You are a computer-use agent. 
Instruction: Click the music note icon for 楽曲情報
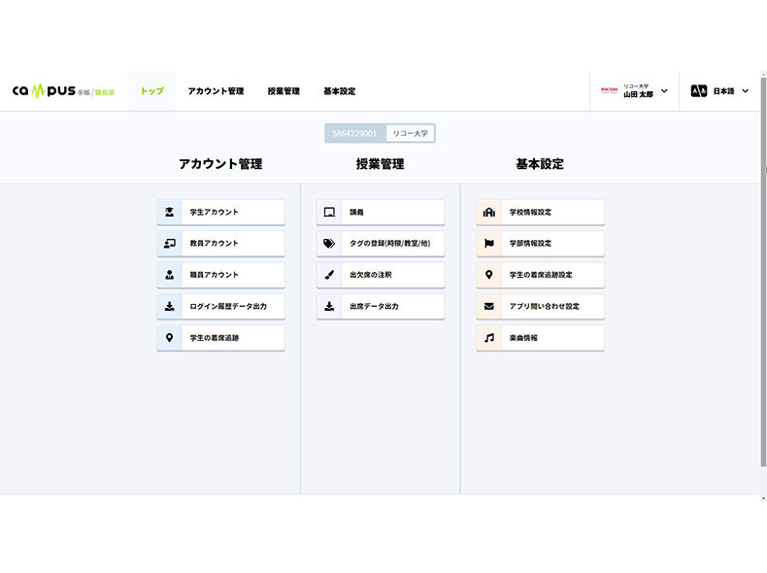click(489, 338)
